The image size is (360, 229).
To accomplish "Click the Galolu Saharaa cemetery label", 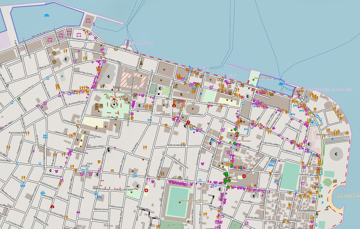I will [x=179, y=225].
